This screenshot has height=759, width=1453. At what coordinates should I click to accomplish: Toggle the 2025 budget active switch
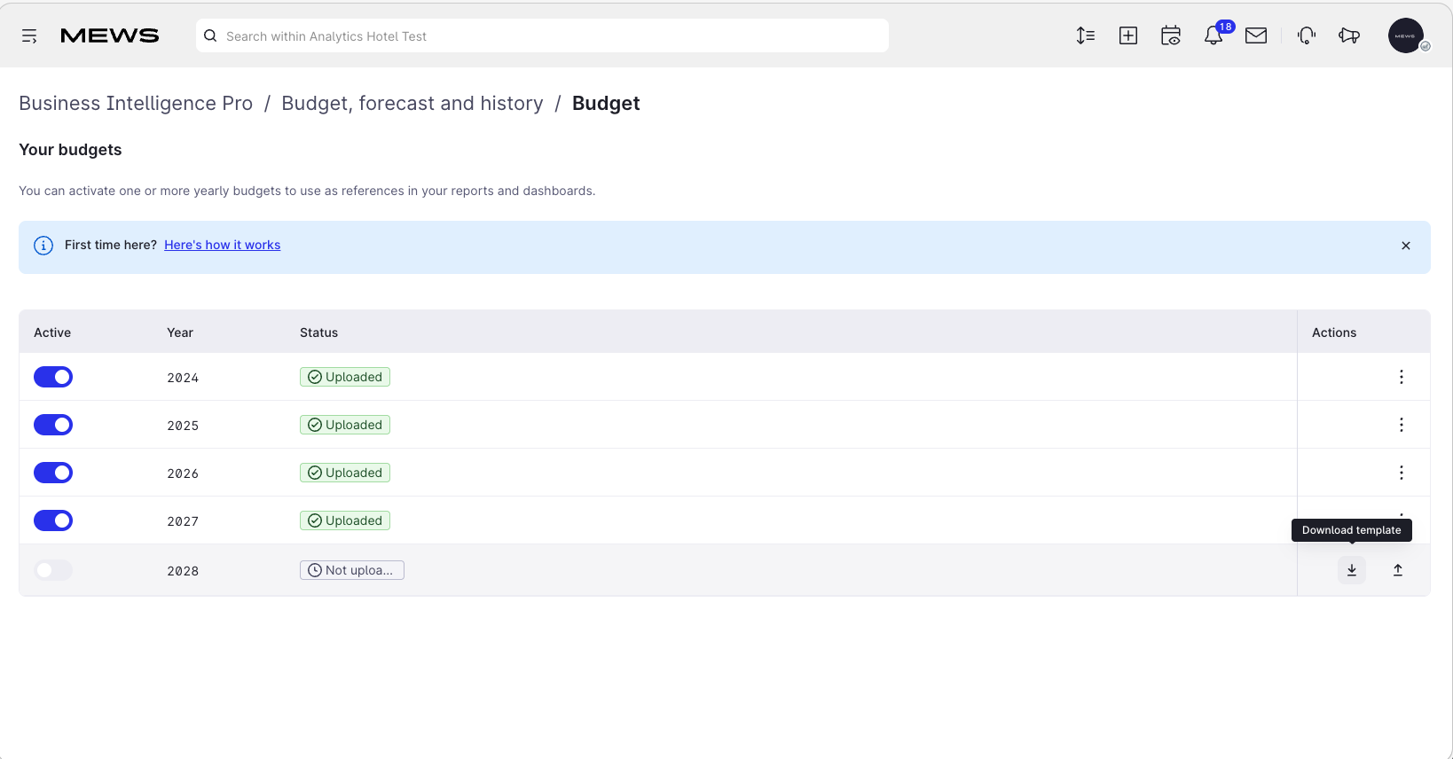[x=53, y=425]
